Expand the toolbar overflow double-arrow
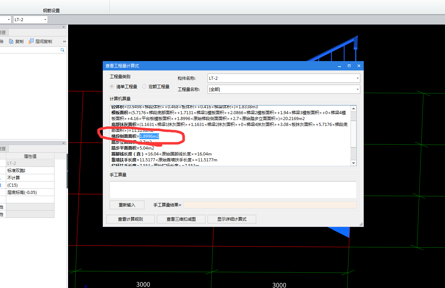This screenshot has width=445, height=288. click(65, 41)
